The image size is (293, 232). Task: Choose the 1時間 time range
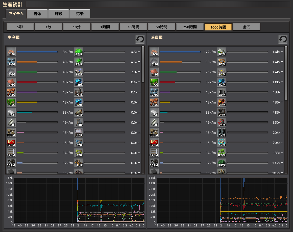(x=105, y=27)
